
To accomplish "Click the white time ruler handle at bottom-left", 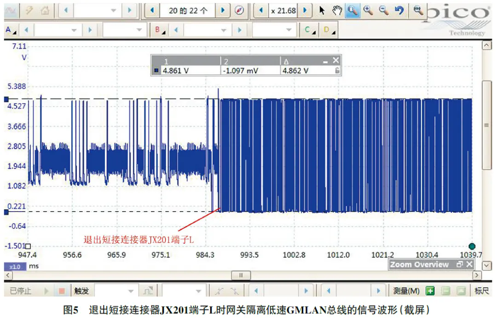I will 28,246.
